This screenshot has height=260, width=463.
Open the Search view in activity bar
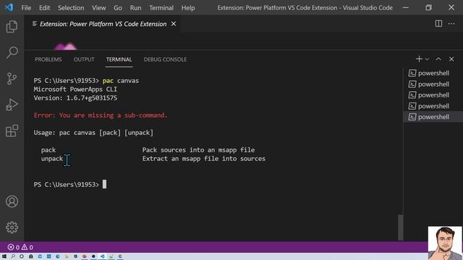(x=12, y=53)
